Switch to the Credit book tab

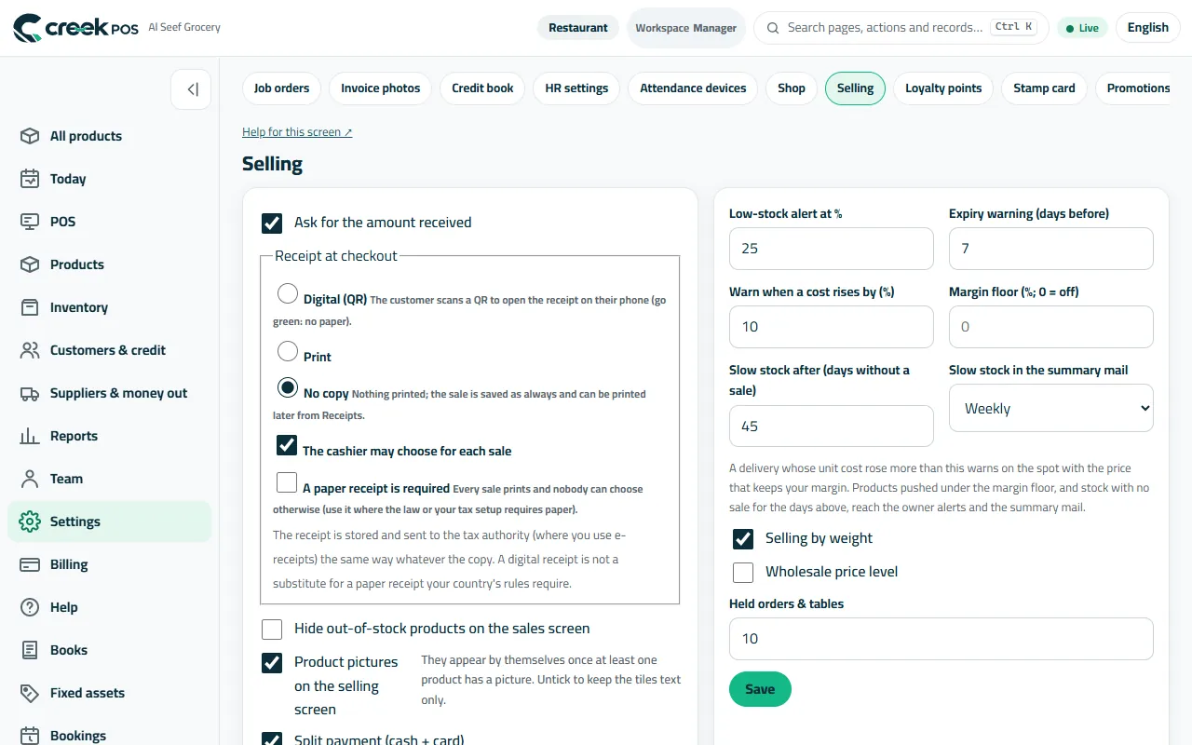(482, 88)
